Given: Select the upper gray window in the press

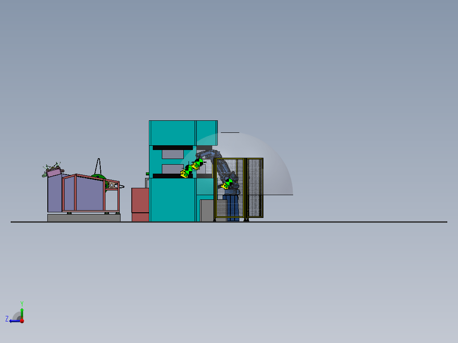Looking at the screenshot, I should pyautogui.click(x=173, y=154).
